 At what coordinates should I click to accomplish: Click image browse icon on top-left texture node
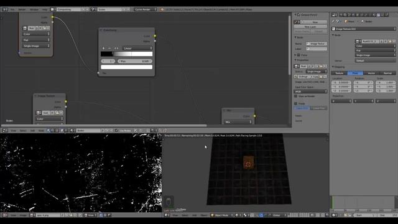click(x=25, y=28)
